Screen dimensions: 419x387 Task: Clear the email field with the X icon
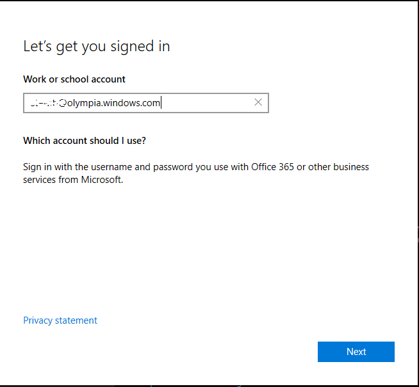pyautogui.click(x=258, y=102)
